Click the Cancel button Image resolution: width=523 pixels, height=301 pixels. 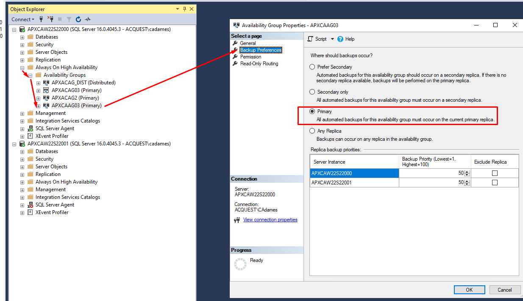click(505, 290)
